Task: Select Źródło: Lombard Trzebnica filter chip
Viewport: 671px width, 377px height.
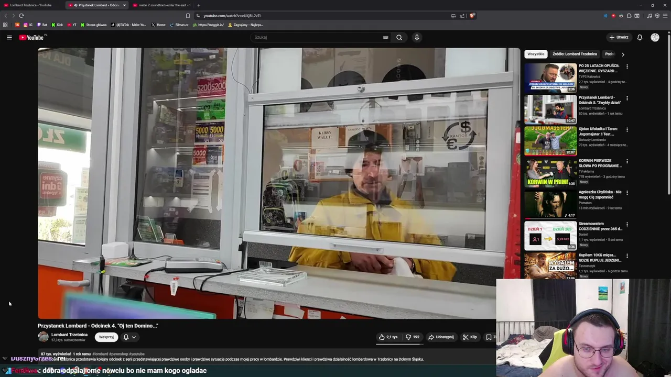Action: [x=575, y=54]
